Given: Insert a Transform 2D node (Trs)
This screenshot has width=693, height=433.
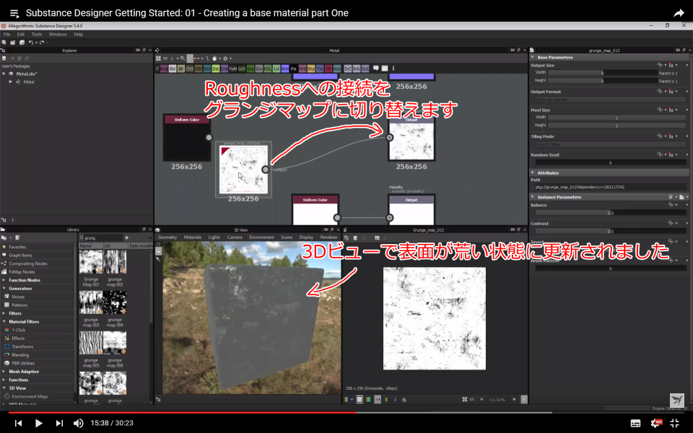Looking at the screenshot, I should (x=320, y=69).
